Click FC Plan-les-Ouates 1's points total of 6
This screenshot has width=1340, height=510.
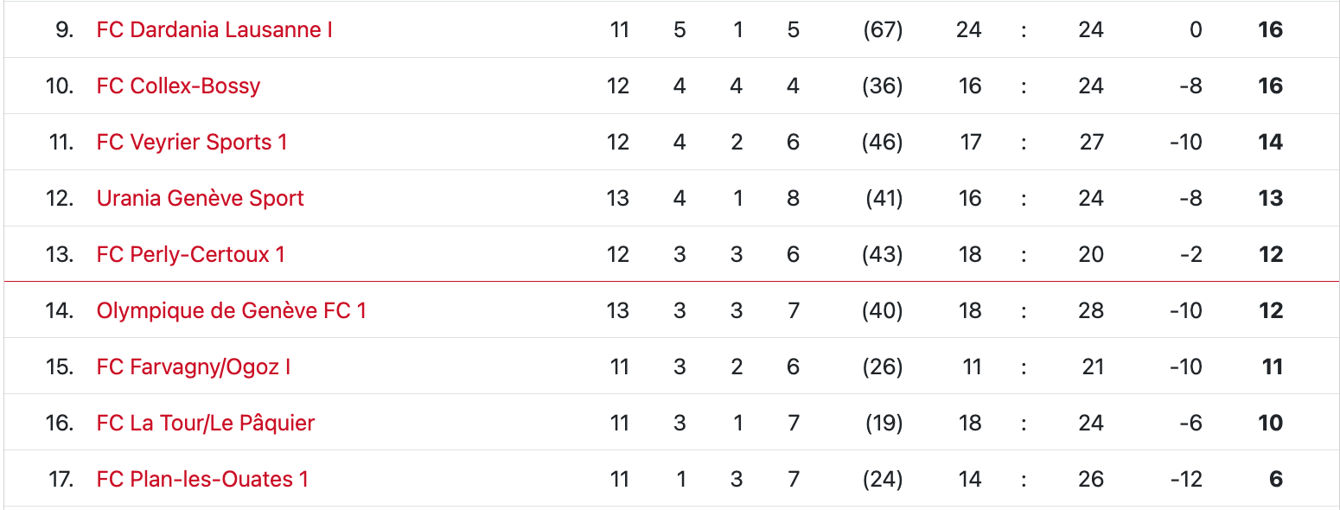[x=1275, y=480]
